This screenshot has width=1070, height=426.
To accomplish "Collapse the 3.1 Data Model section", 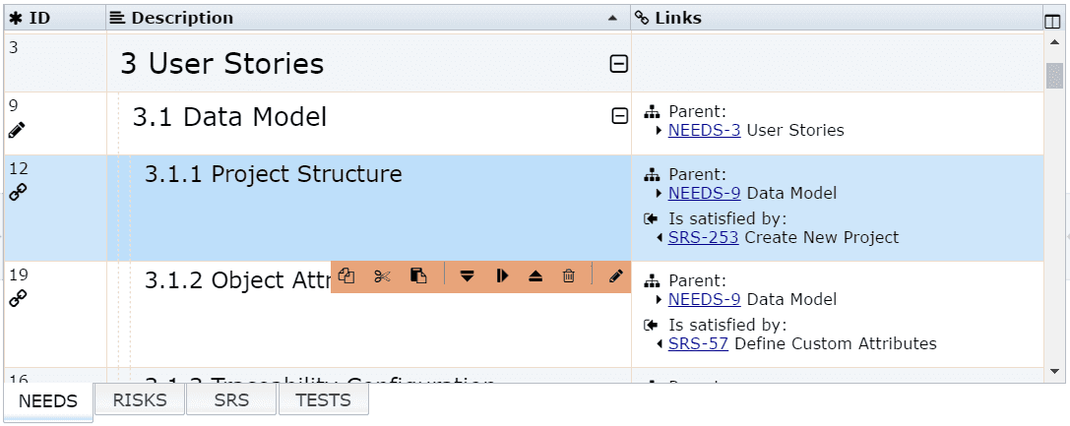I will [619, 116].
